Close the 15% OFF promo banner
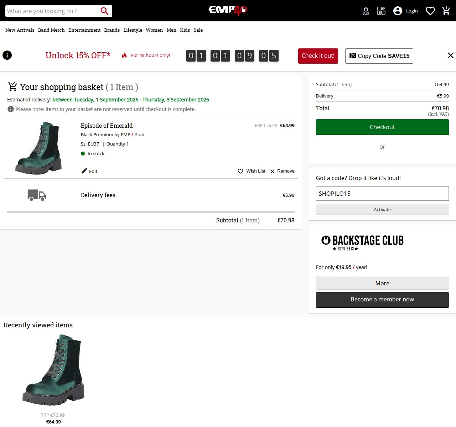This screenshot has height=427, width=456. coord(451,55)
